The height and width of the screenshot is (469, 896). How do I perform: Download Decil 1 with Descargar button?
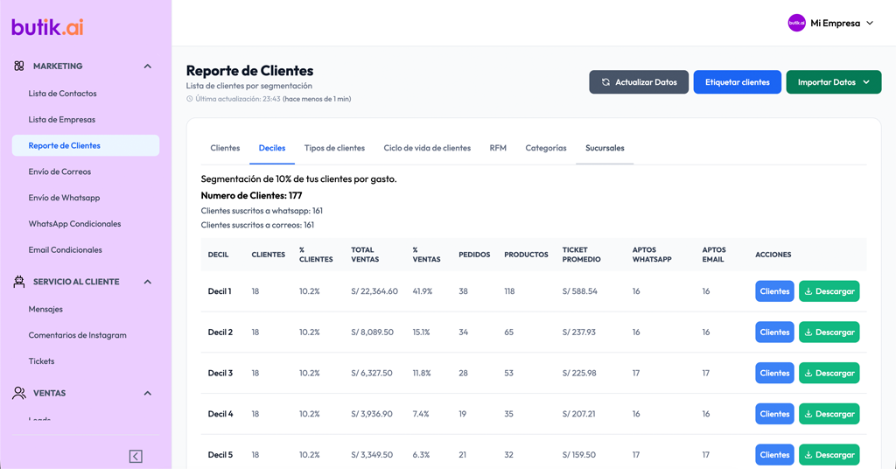click(x=829, y=291)
